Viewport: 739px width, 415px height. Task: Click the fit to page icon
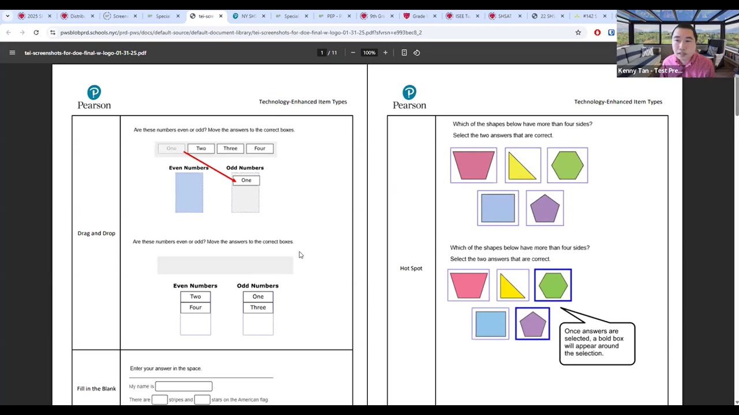pos(404,52)
